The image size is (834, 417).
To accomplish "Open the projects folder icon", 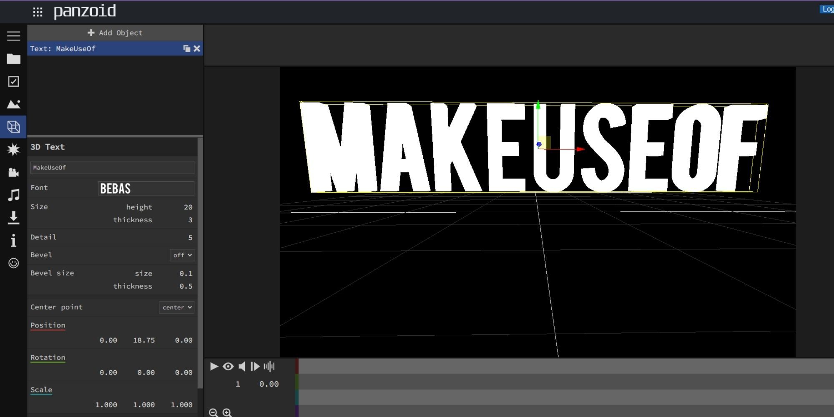I will click(13, 59).
